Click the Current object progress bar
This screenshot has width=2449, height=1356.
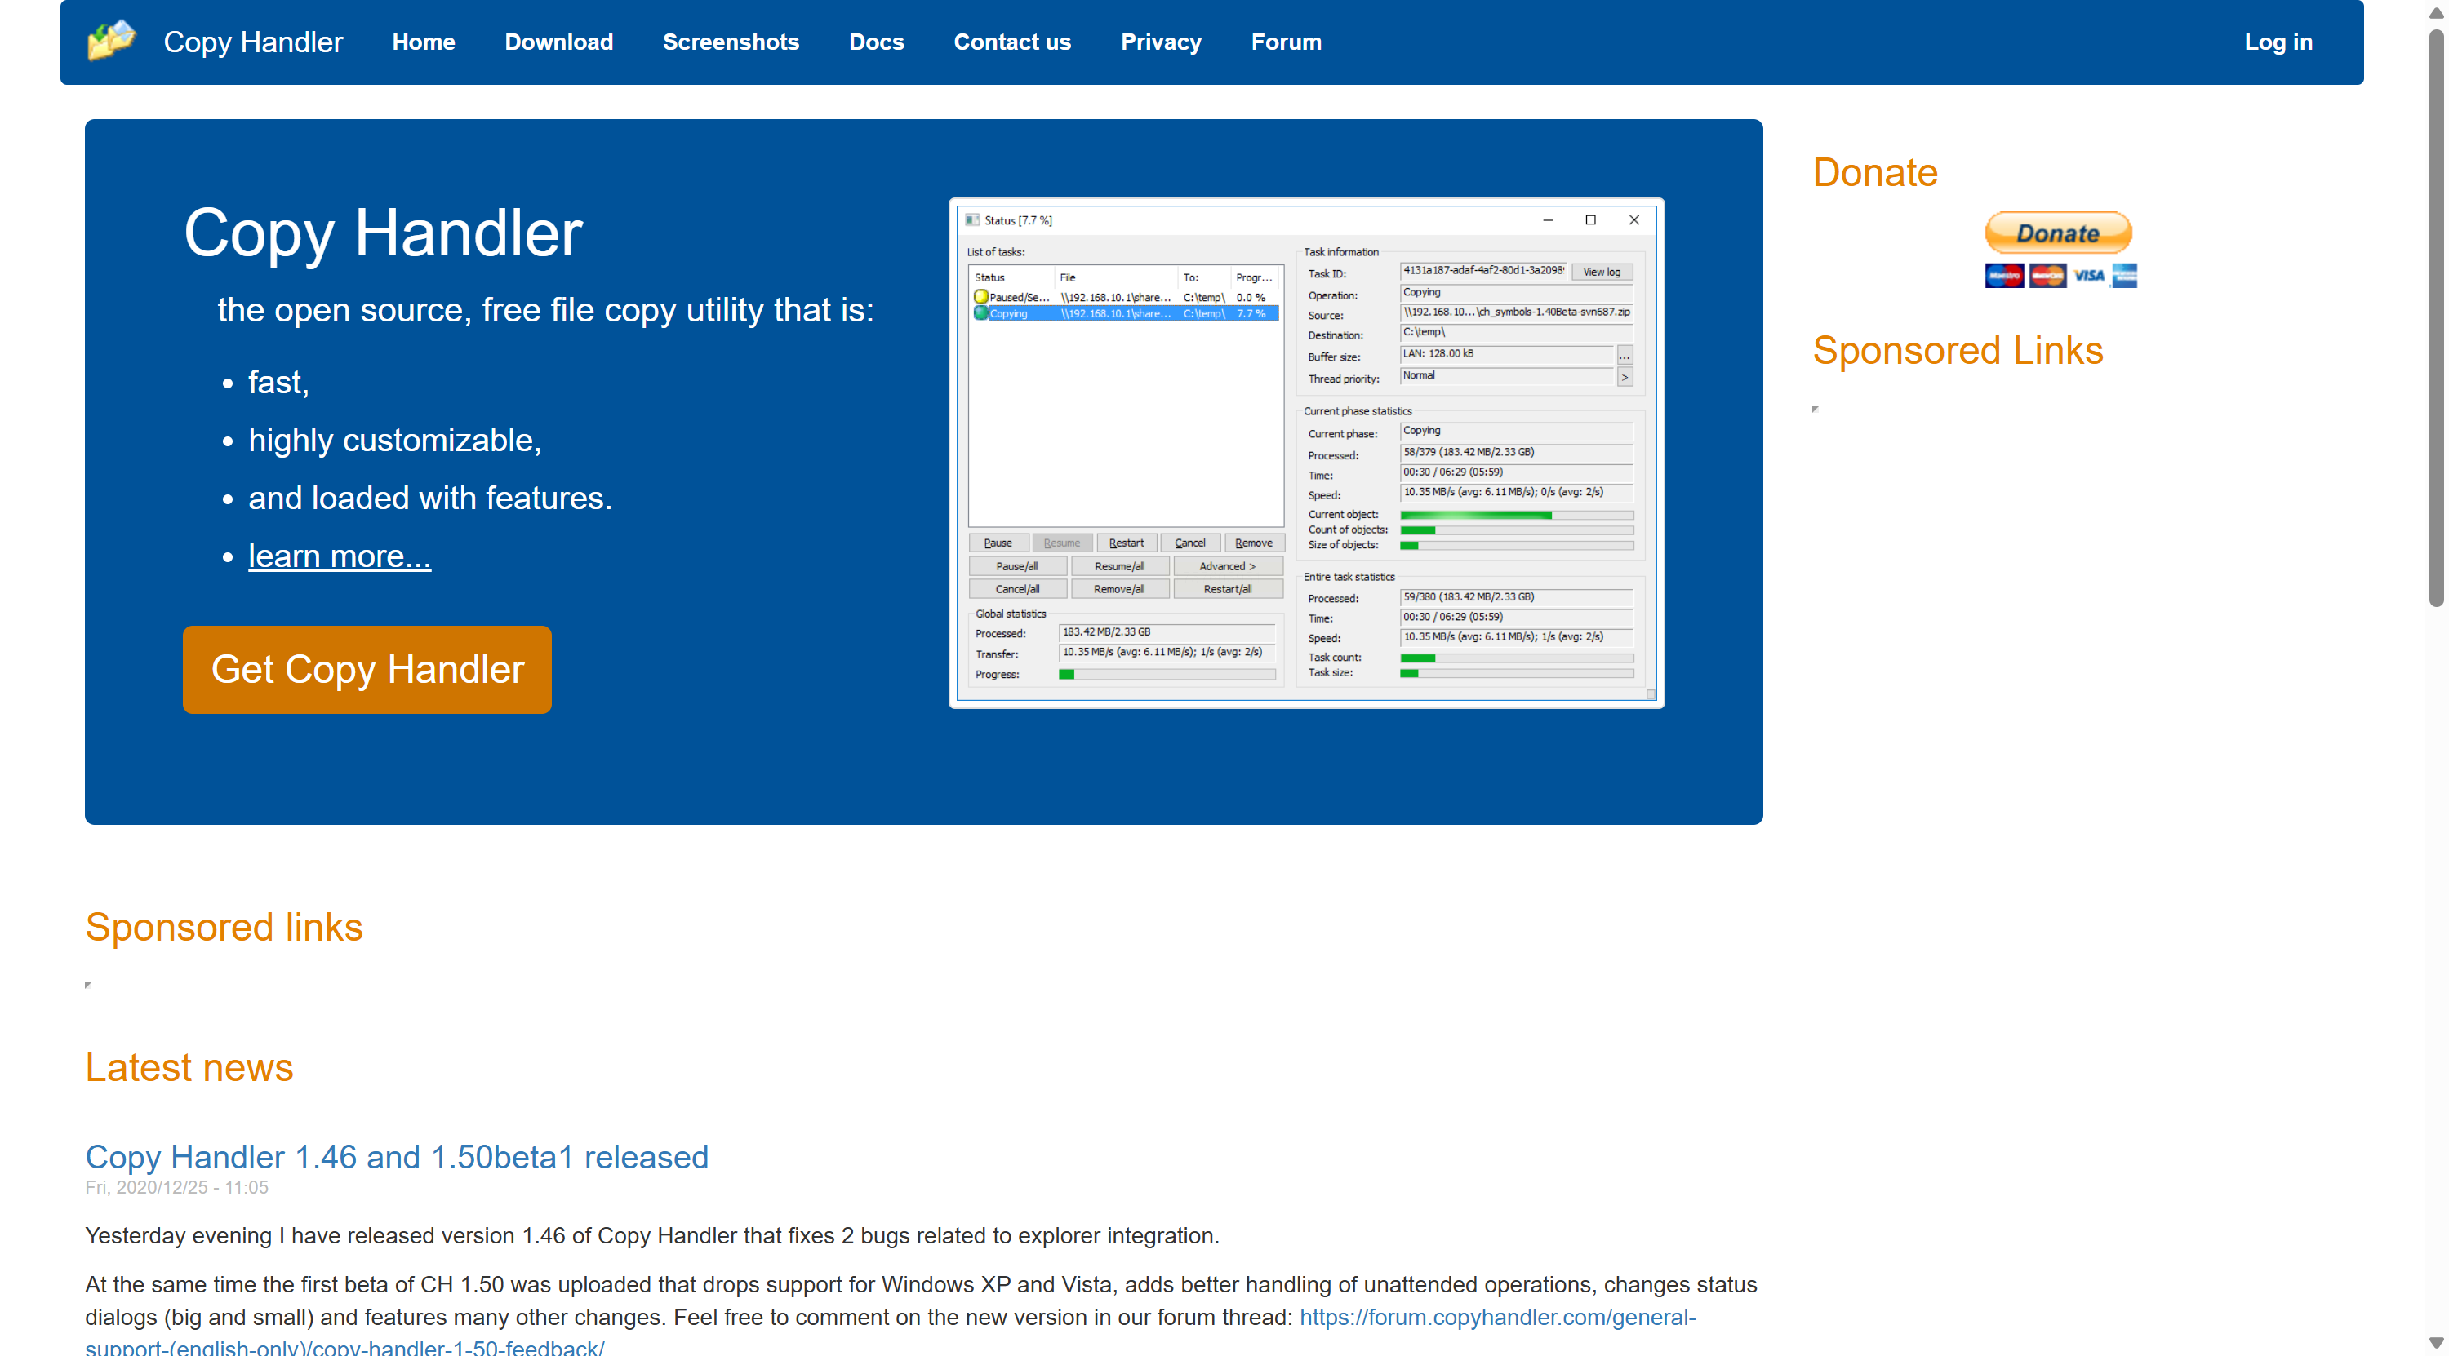click(1518, 515)
